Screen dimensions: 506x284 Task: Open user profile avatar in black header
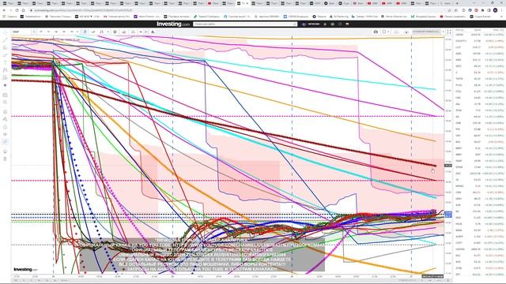[304, 24]
